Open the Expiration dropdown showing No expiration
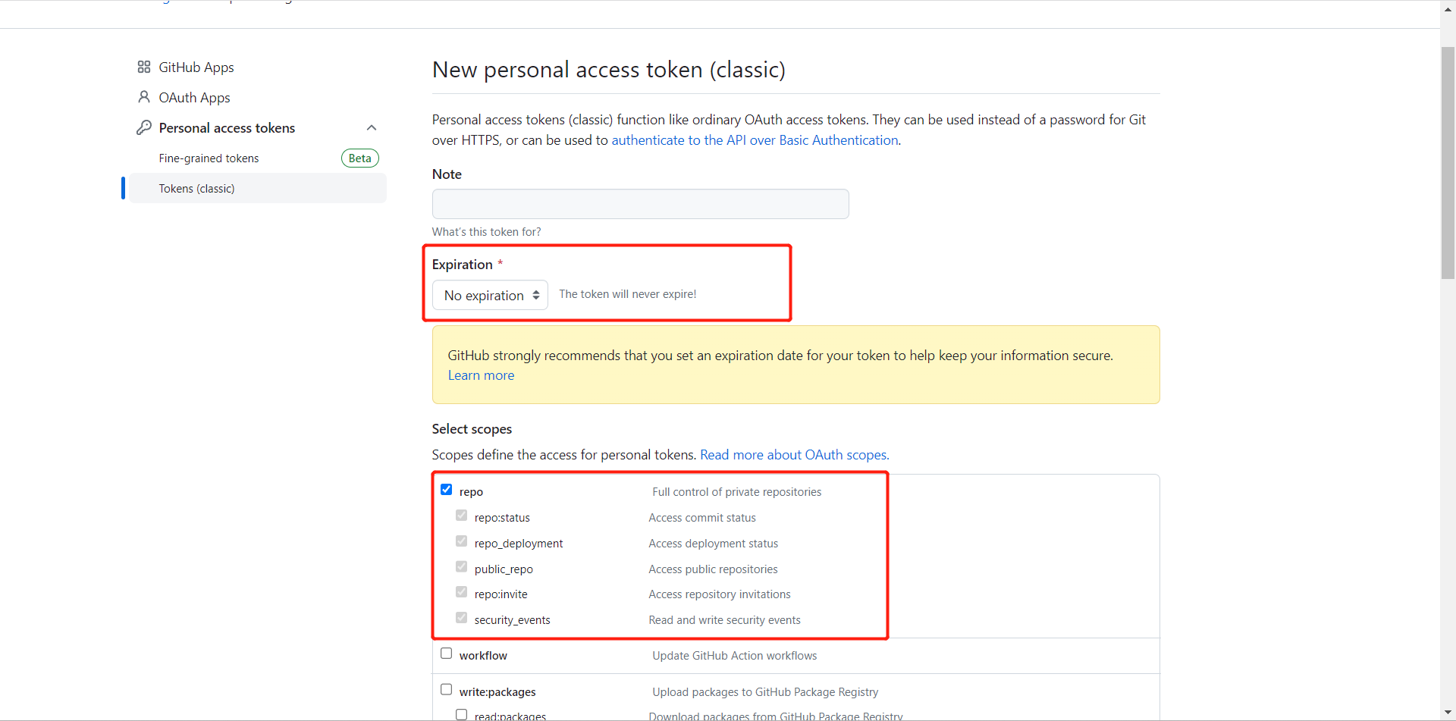Viewport: 1456px width, 721px height. [x=490, y=295]
